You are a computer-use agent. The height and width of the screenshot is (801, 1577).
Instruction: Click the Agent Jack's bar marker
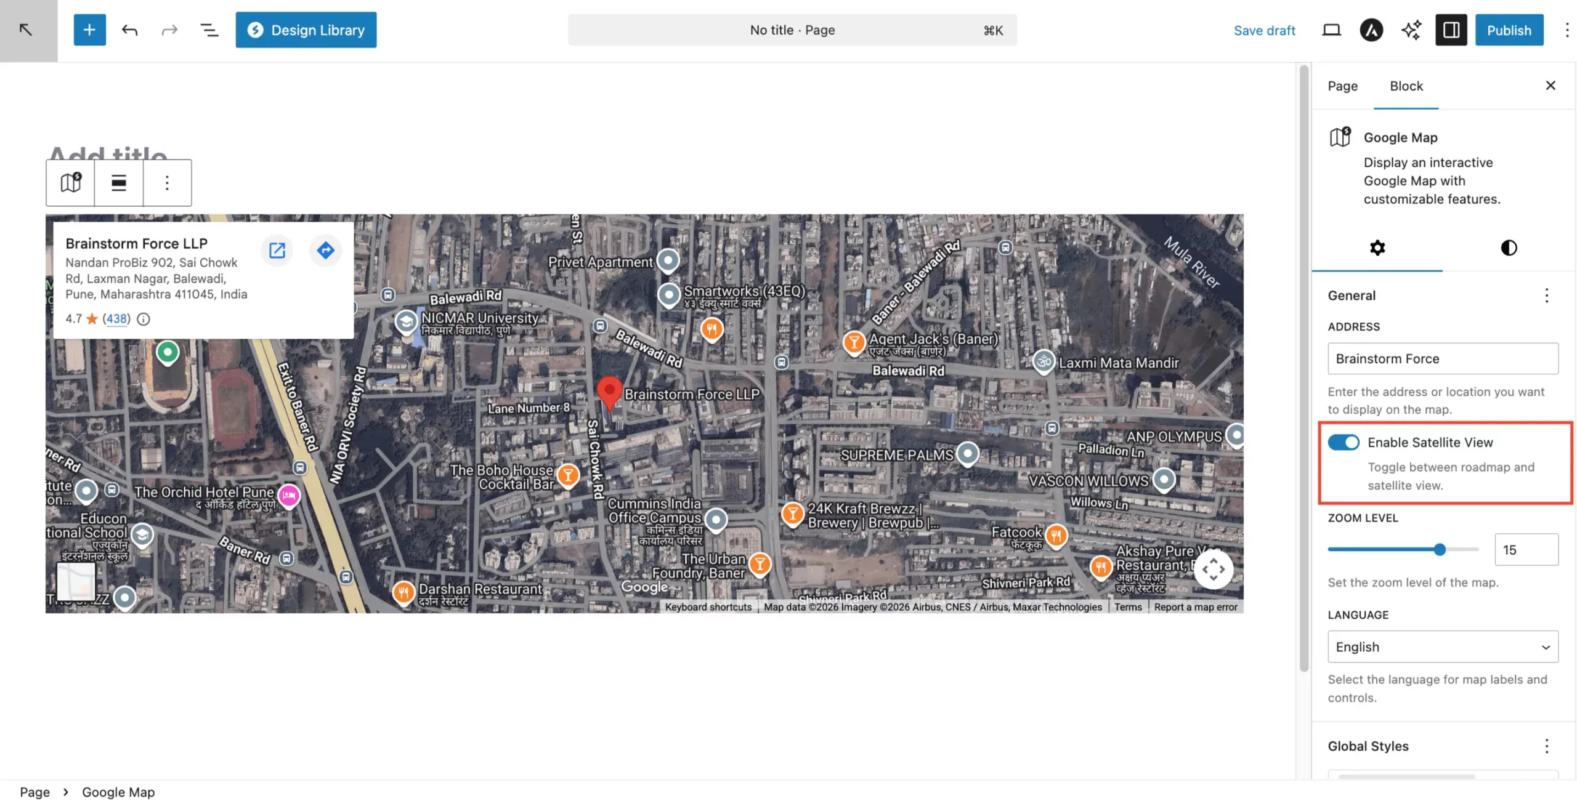click(x=854, y=342)
